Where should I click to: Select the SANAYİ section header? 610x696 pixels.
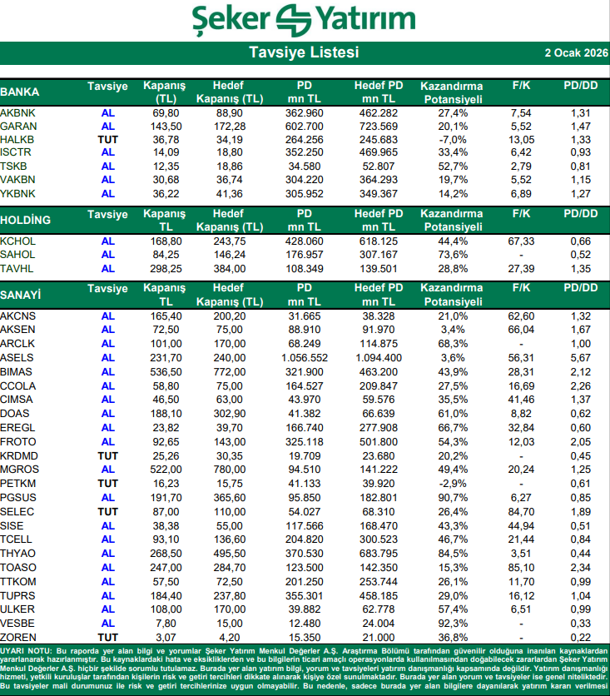point(22,295)
